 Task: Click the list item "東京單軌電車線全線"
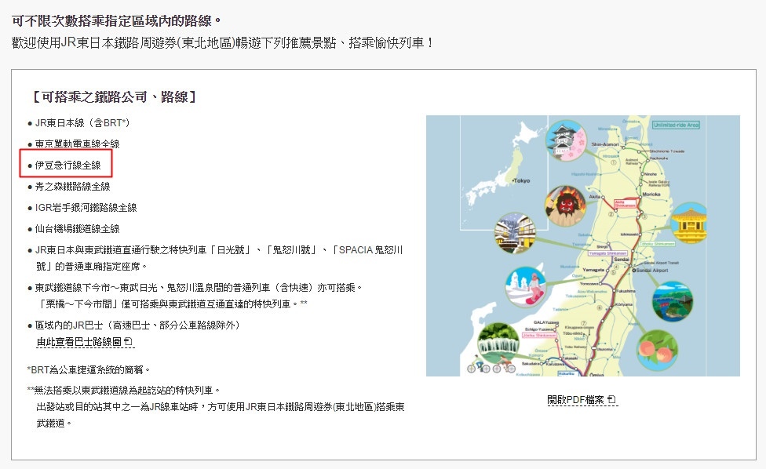coord(77,144)
